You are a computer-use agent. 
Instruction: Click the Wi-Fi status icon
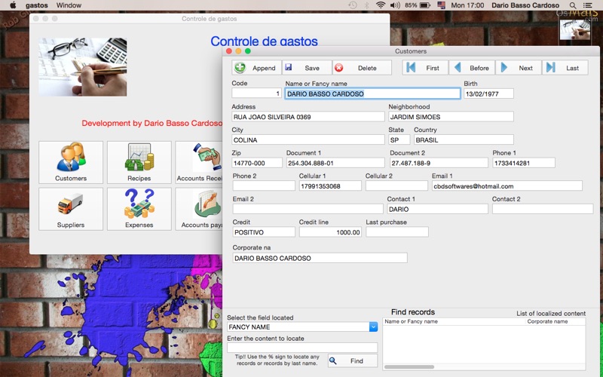click(x=381, y=5)
